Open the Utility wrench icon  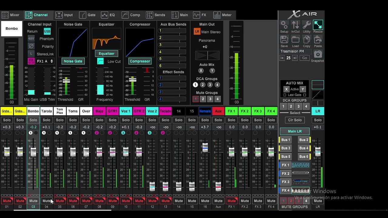[x=306, y=25]
